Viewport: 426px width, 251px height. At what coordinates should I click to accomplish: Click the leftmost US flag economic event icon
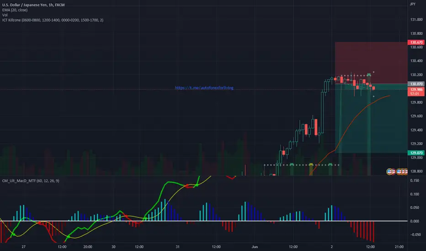click(390, 172)
